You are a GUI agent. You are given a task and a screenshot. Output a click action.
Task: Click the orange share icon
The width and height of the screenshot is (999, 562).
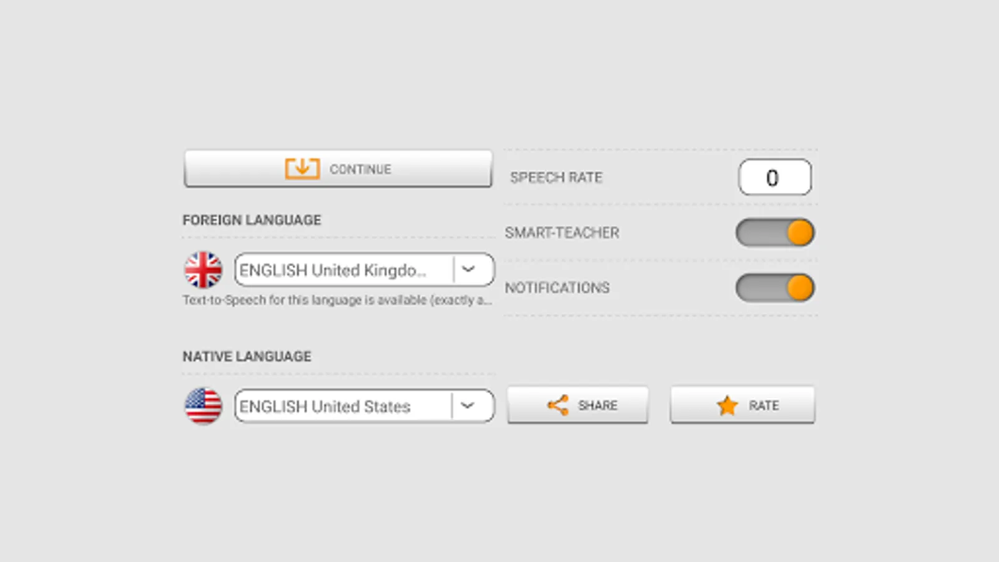[x=558, y=405]
